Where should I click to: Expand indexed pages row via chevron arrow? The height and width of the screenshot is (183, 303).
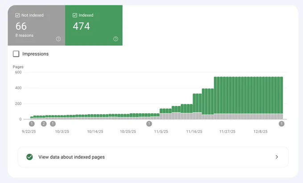point(277,157)
